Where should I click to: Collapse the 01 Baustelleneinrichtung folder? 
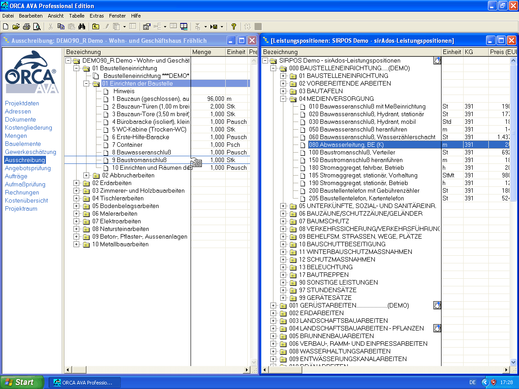76,68
